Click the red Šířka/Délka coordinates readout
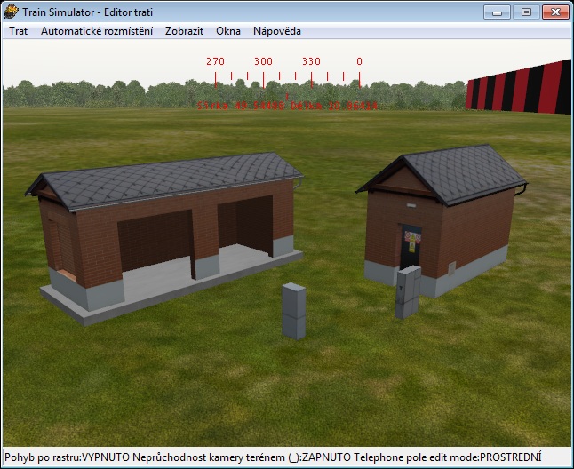The height and width of the screenshot is (469, 574). pos(287,106)
